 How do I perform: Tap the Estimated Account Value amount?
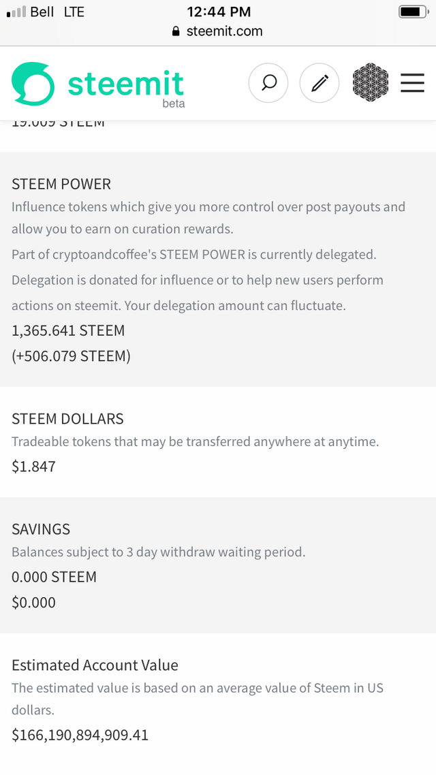tap(80, 735)
